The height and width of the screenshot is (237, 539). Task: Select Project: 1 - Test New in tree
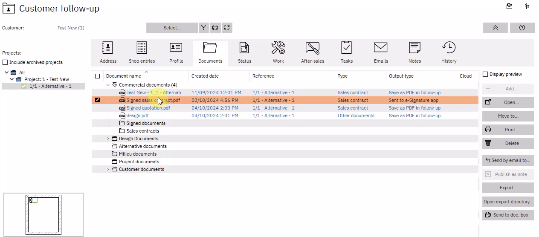pyautogui.click(x=46, y=79)
